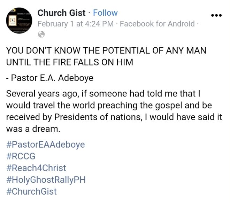Viewport: 230px width, 203px height.
Task: Click the public globe privacy icon
Action: coord(41,34)
